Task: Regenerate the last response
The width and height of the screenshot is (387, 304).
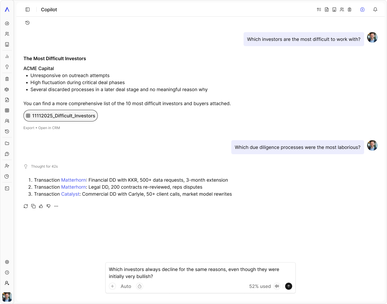Action: pyautogui.click(x=26, y=206)
